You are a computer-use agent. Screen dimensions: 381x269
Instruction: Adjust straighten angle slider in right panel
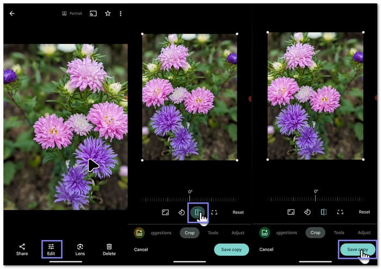click(x=315, y=199)
